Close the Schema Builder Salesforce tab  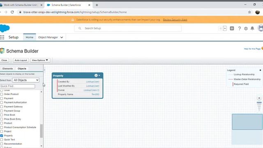click(x=89, y=5)
